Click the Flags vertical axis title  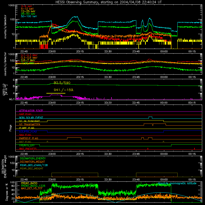point(11,128)
